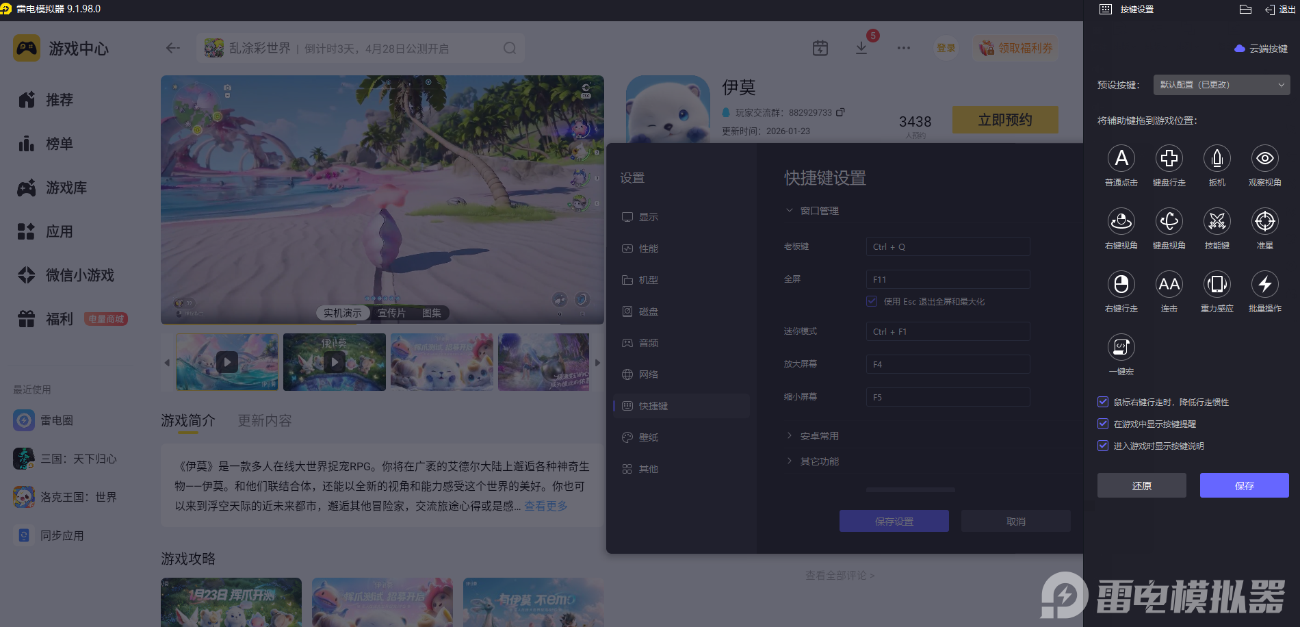Click the 老板键 shortcut field
Viewport: 1300px width, 627px height.
click(x=948, y=246)
